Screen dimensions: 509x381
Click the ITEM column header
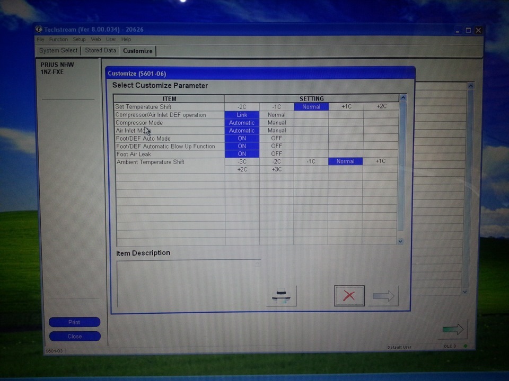coord(169,98)
